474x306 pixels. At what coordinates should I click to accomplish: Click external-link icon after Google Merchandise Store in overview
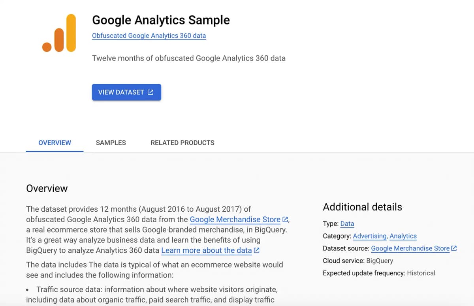point(285,220)
